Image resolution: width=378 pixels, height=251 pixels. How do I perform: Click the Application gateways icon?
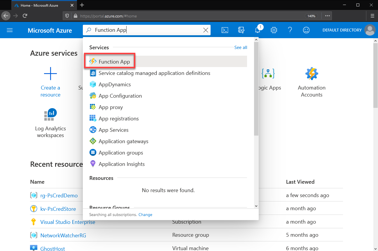[x=93, y=141]
